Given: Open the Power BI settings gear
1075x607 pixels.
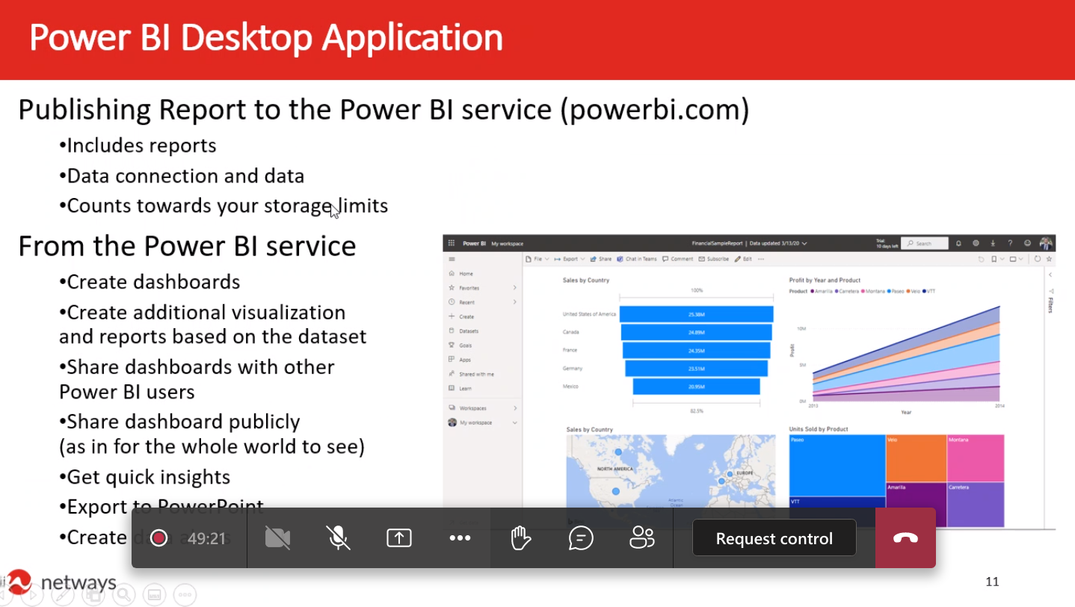Looking at the screenshot, I should (x=976, y=244).
